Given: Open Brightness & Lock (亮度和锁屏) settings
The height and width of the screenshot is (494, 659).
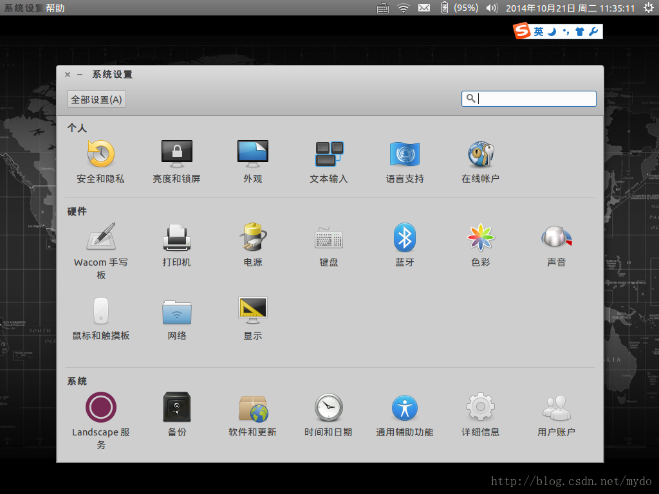Looking at the screenshot, I should (x=176, y=161).
